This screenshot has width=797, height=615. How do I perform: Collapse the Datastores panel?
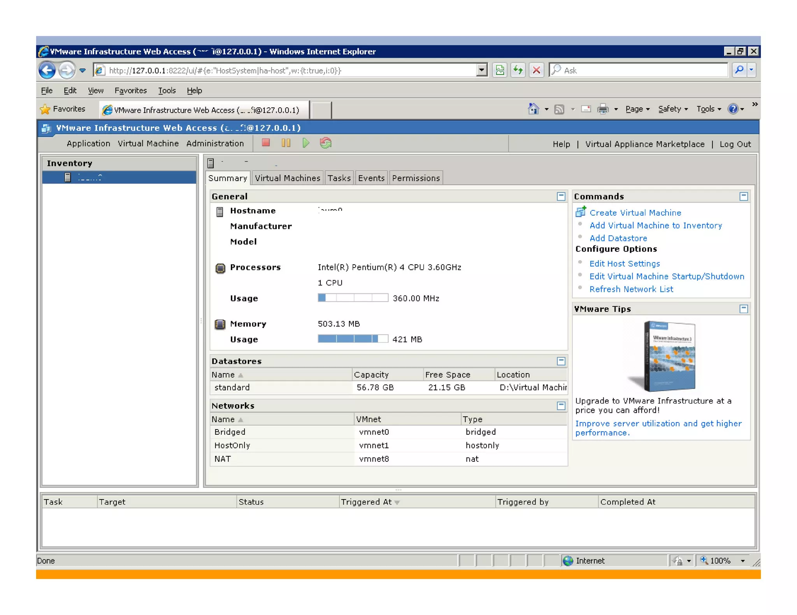[x=561, y=361]
